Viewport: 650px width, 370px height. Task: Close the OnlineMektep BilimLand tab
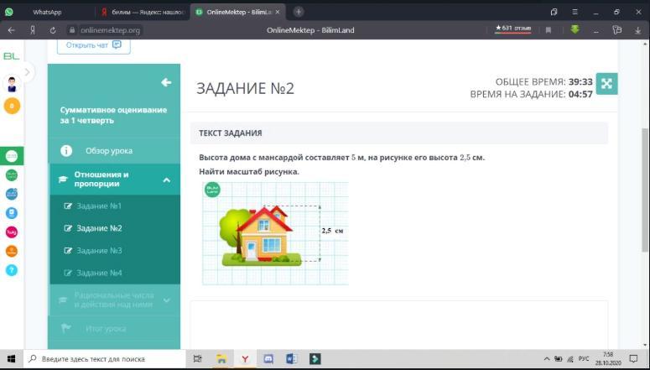point(278,12)
